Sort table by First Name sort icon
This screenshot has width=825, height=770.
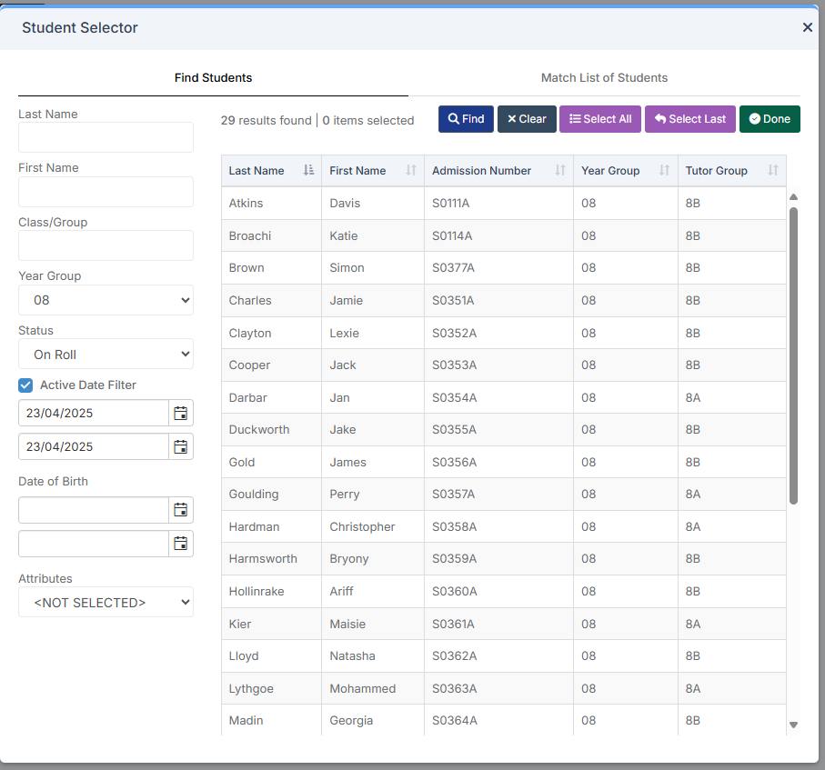click(411, 171)
